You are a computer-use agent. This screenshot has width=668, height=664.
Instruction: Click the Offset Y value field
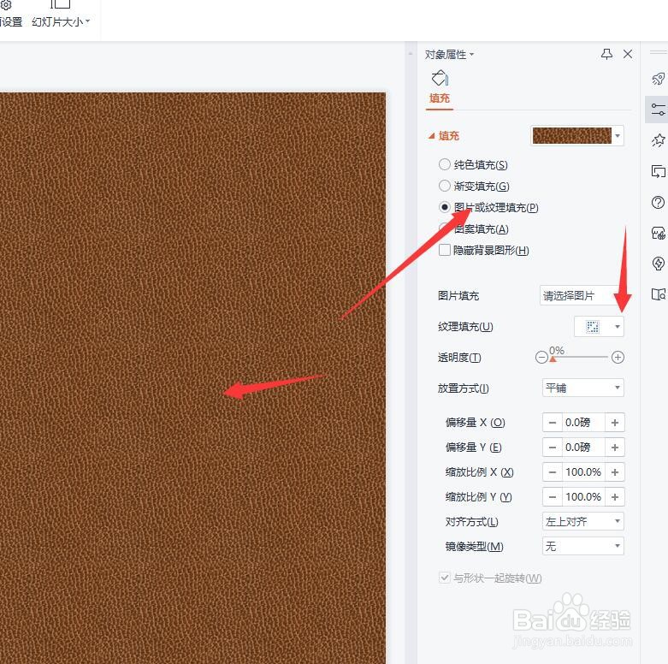point(583,447)
